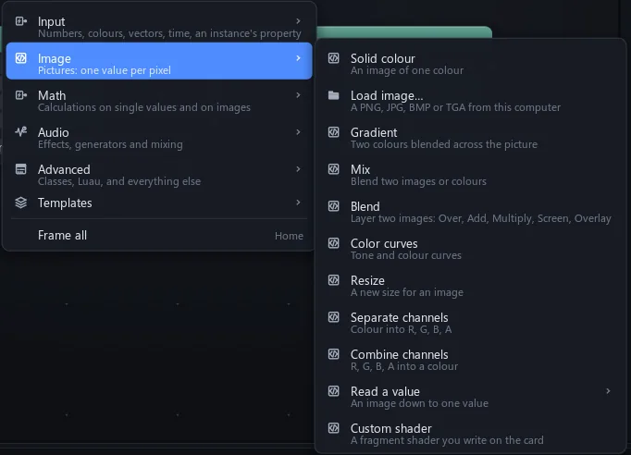Click the Mix node icon
This screenshot has height=455, width=631.
(x=334, y=169)
